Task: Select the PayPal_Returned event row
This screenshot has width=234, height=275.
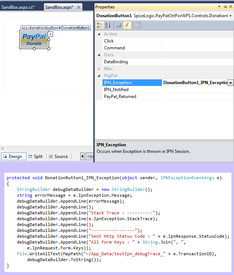Action: point(132,97)
